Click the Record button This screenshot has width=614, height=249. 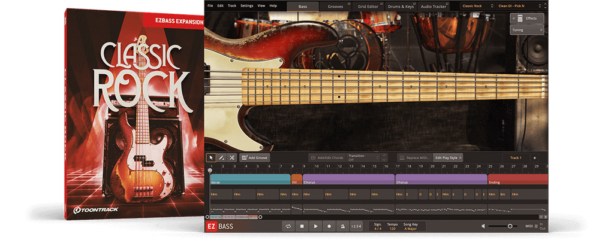[329, 226]
